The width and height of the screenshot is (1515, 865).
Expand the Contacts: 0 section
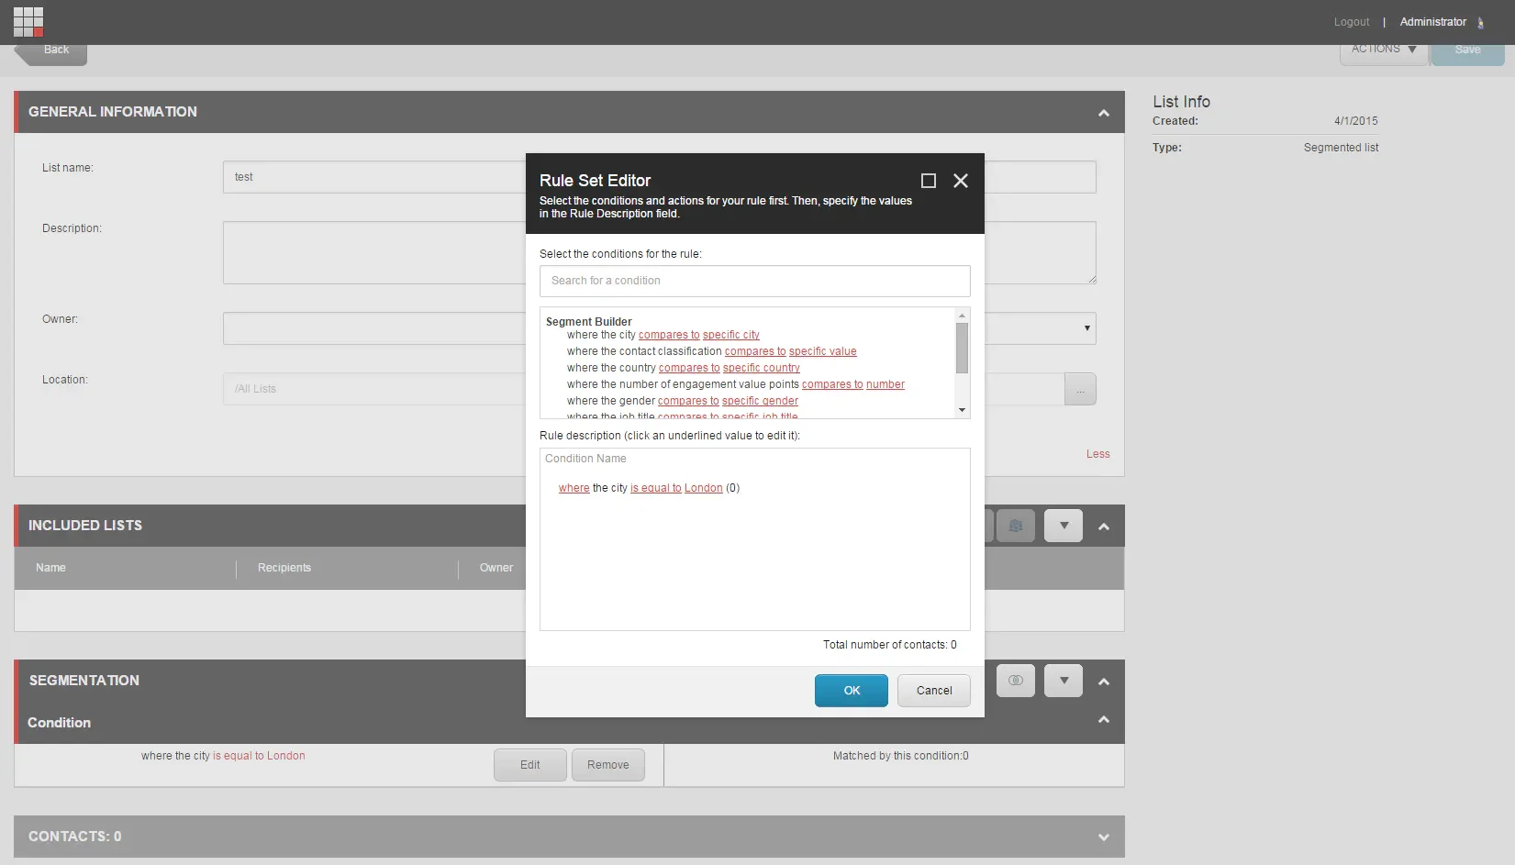pos(1103,837)
